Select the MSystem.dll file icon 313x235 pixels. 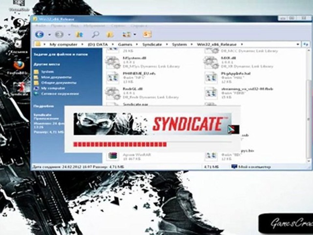coord(113,62)
